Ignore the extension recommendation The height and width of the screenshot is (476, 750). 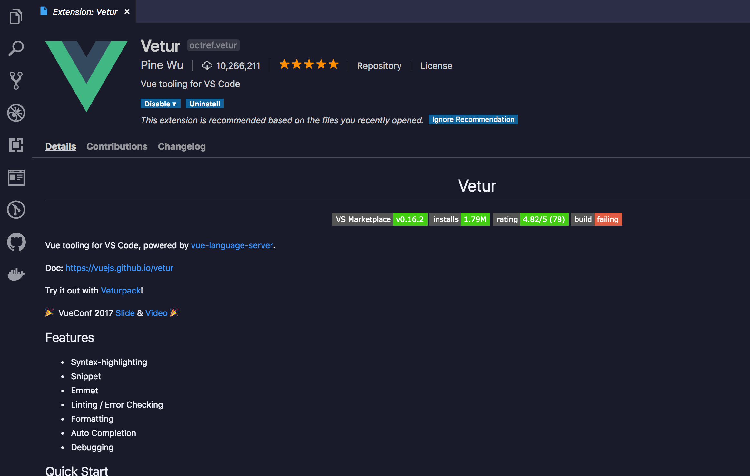click(473, 119)
